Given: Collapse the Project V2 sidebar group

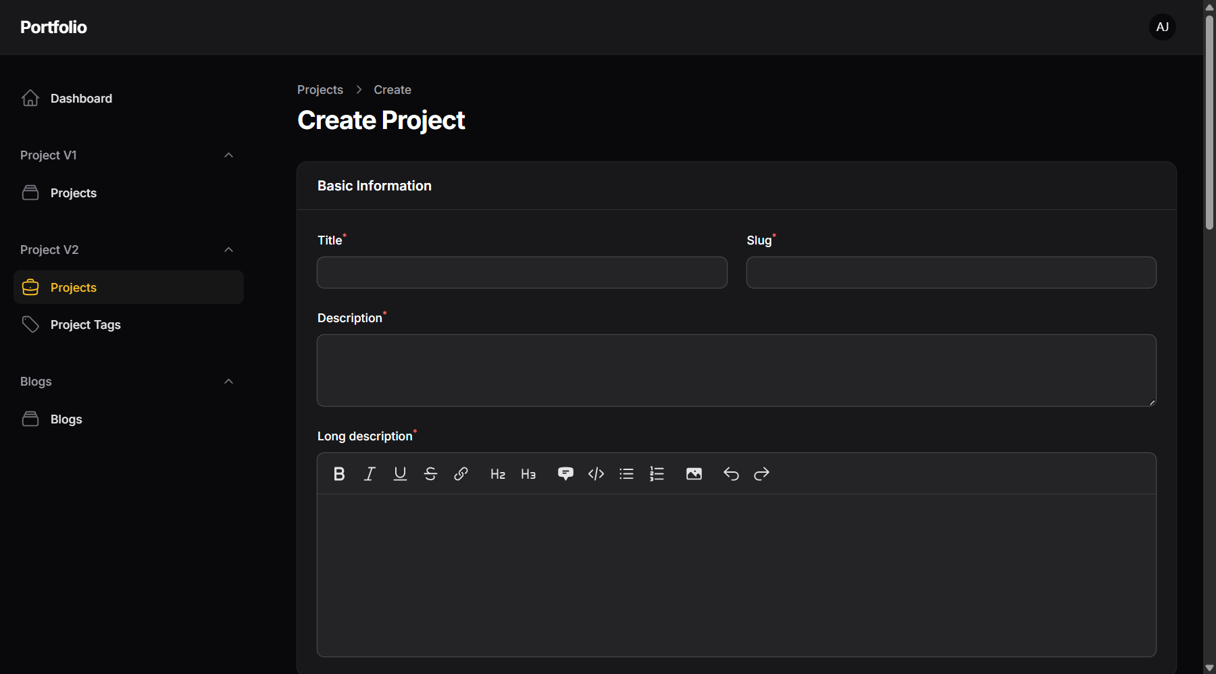Looking at the screenshot, I should coord(228,250).
